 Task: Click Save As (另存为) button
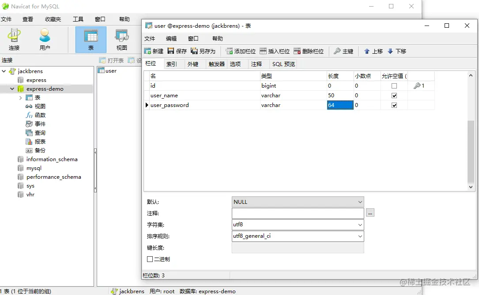203,51
